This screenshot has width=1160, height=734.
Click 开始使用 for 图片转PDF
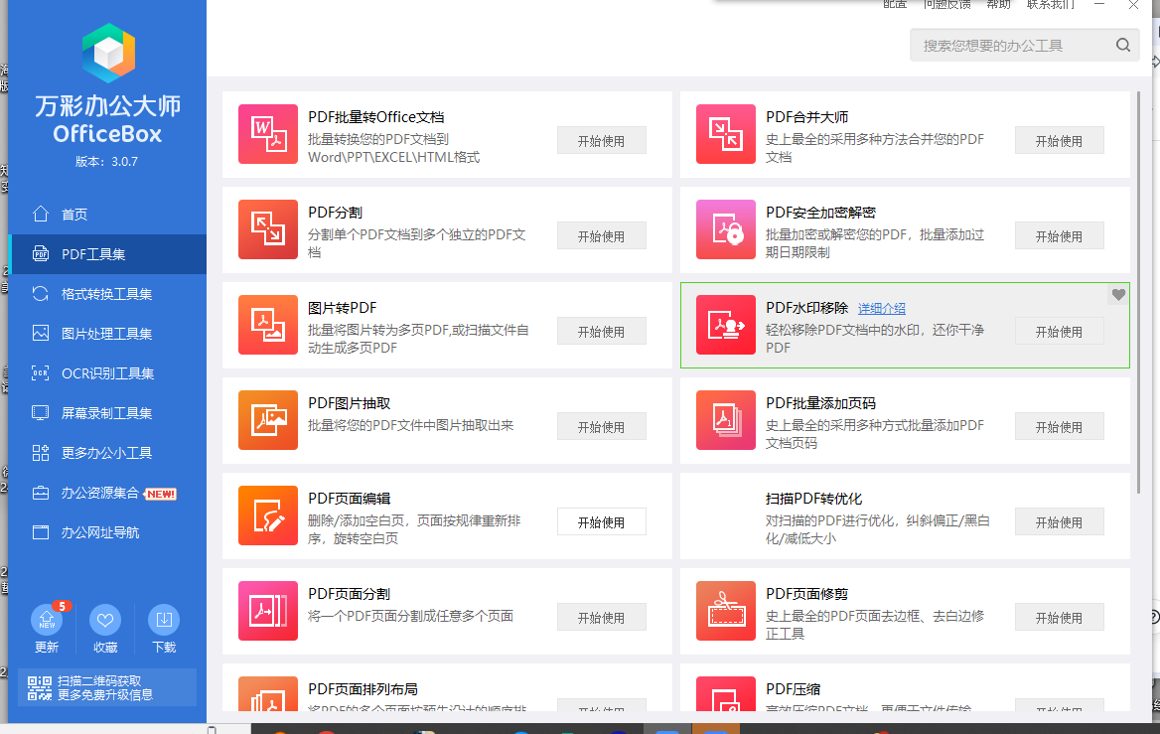(x=602, y=332)
